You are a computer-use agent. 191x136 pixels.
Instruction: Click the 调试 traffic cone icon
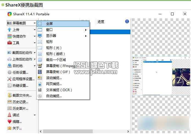9,115
